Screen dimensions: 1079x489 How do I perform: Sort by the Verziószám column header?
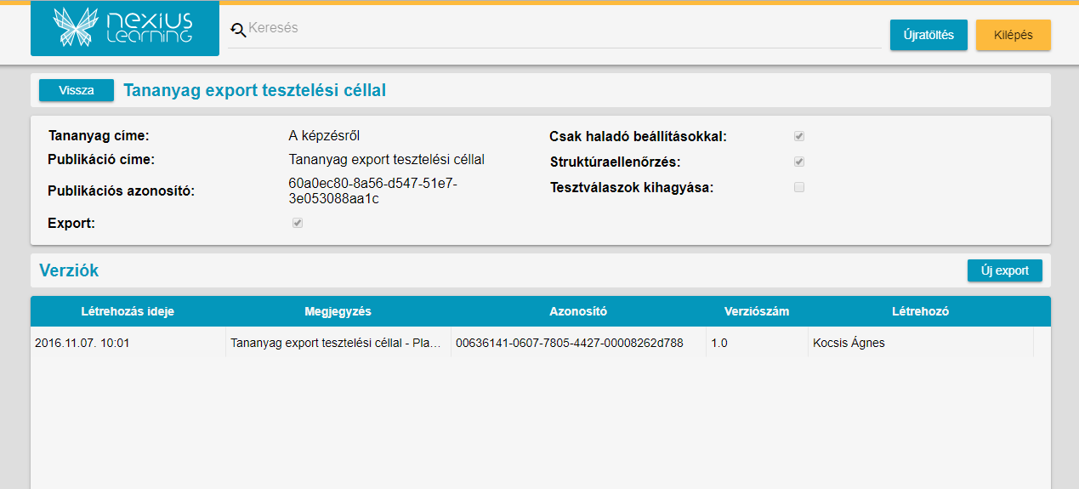tap(757, 311)
